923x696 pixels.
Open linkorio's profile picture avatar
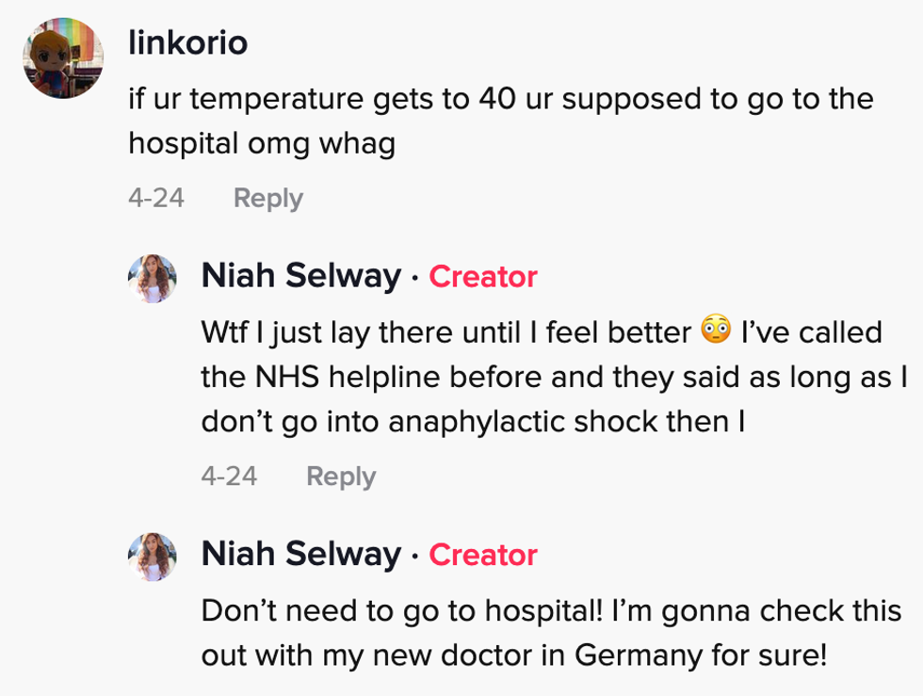pos(62,57)
